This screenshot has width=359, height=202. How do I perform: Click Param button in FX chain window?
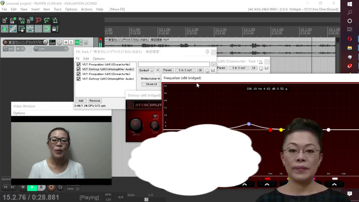point(168,70)
